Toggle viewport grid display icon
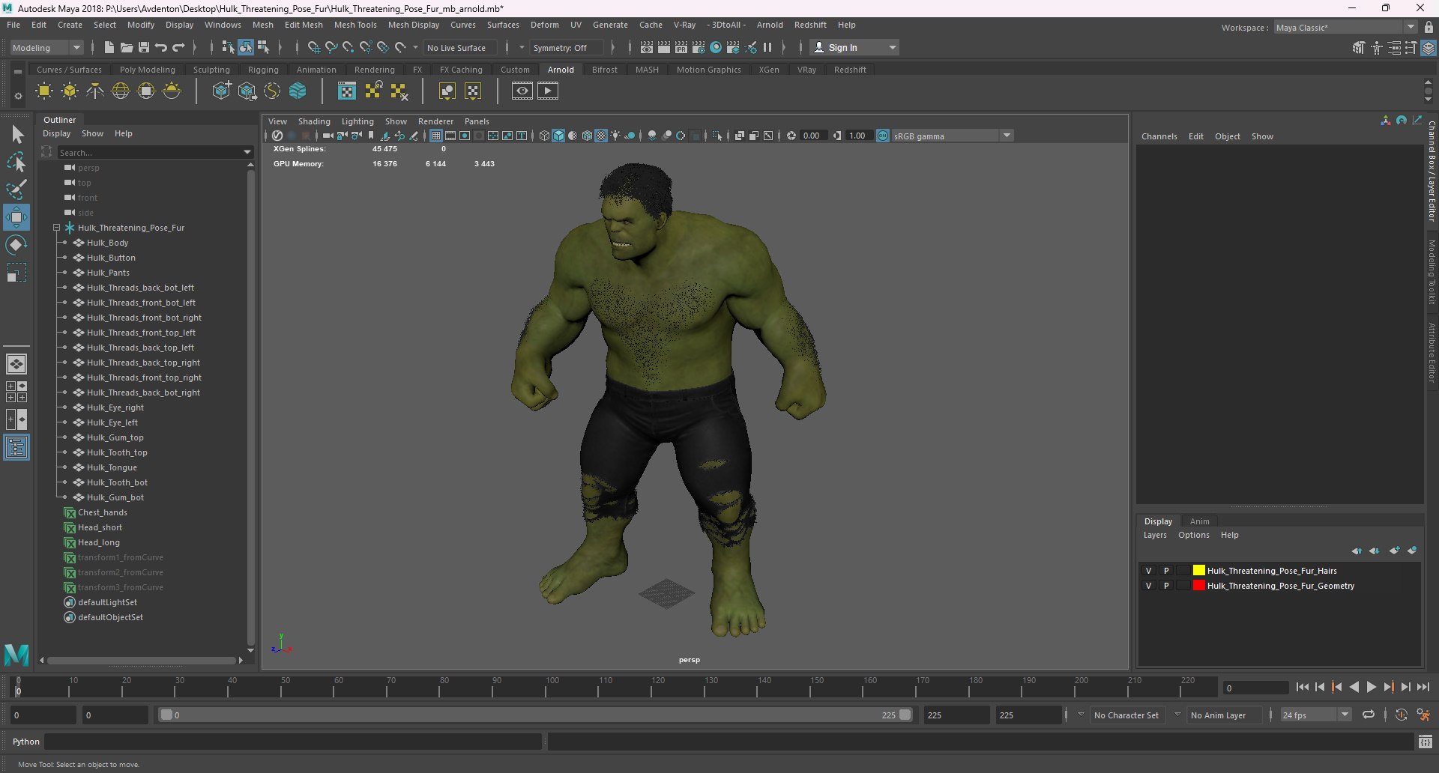The image size is (1439, 773). (435, 136)
